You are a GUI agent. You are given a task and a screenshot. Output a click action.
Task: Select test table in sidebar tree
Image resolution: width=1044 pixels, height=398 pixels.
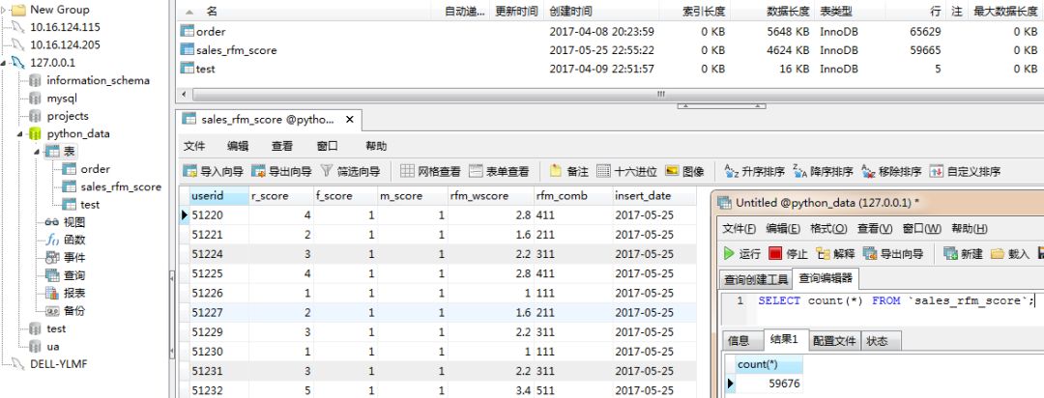(90, 205)
